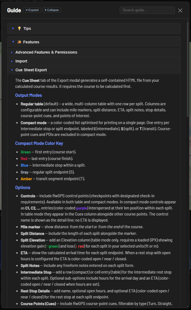Click the Collapse all button
Viewport: 191px width, 310px height.
tap(52, 10)
